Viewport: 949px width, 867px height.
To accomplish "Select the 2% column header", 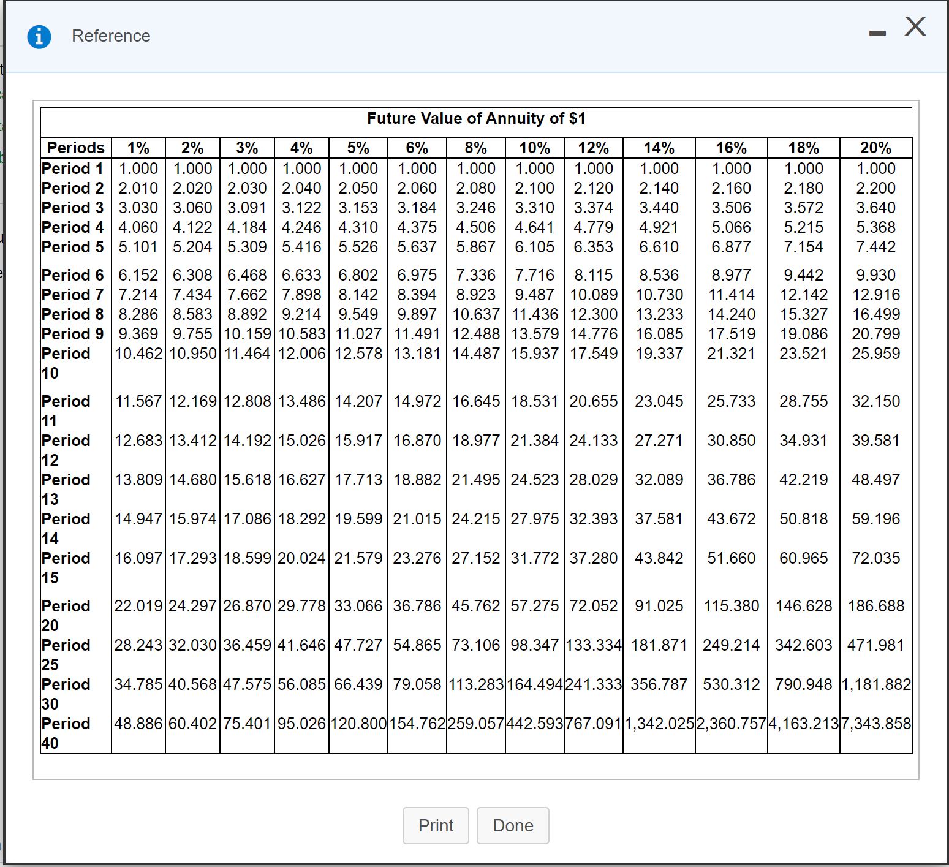I will click(192, 148).
